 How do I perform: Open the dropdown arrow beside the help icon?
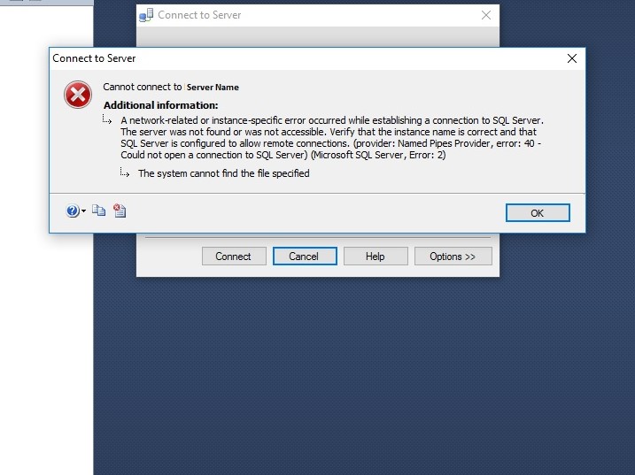point(83,211)
